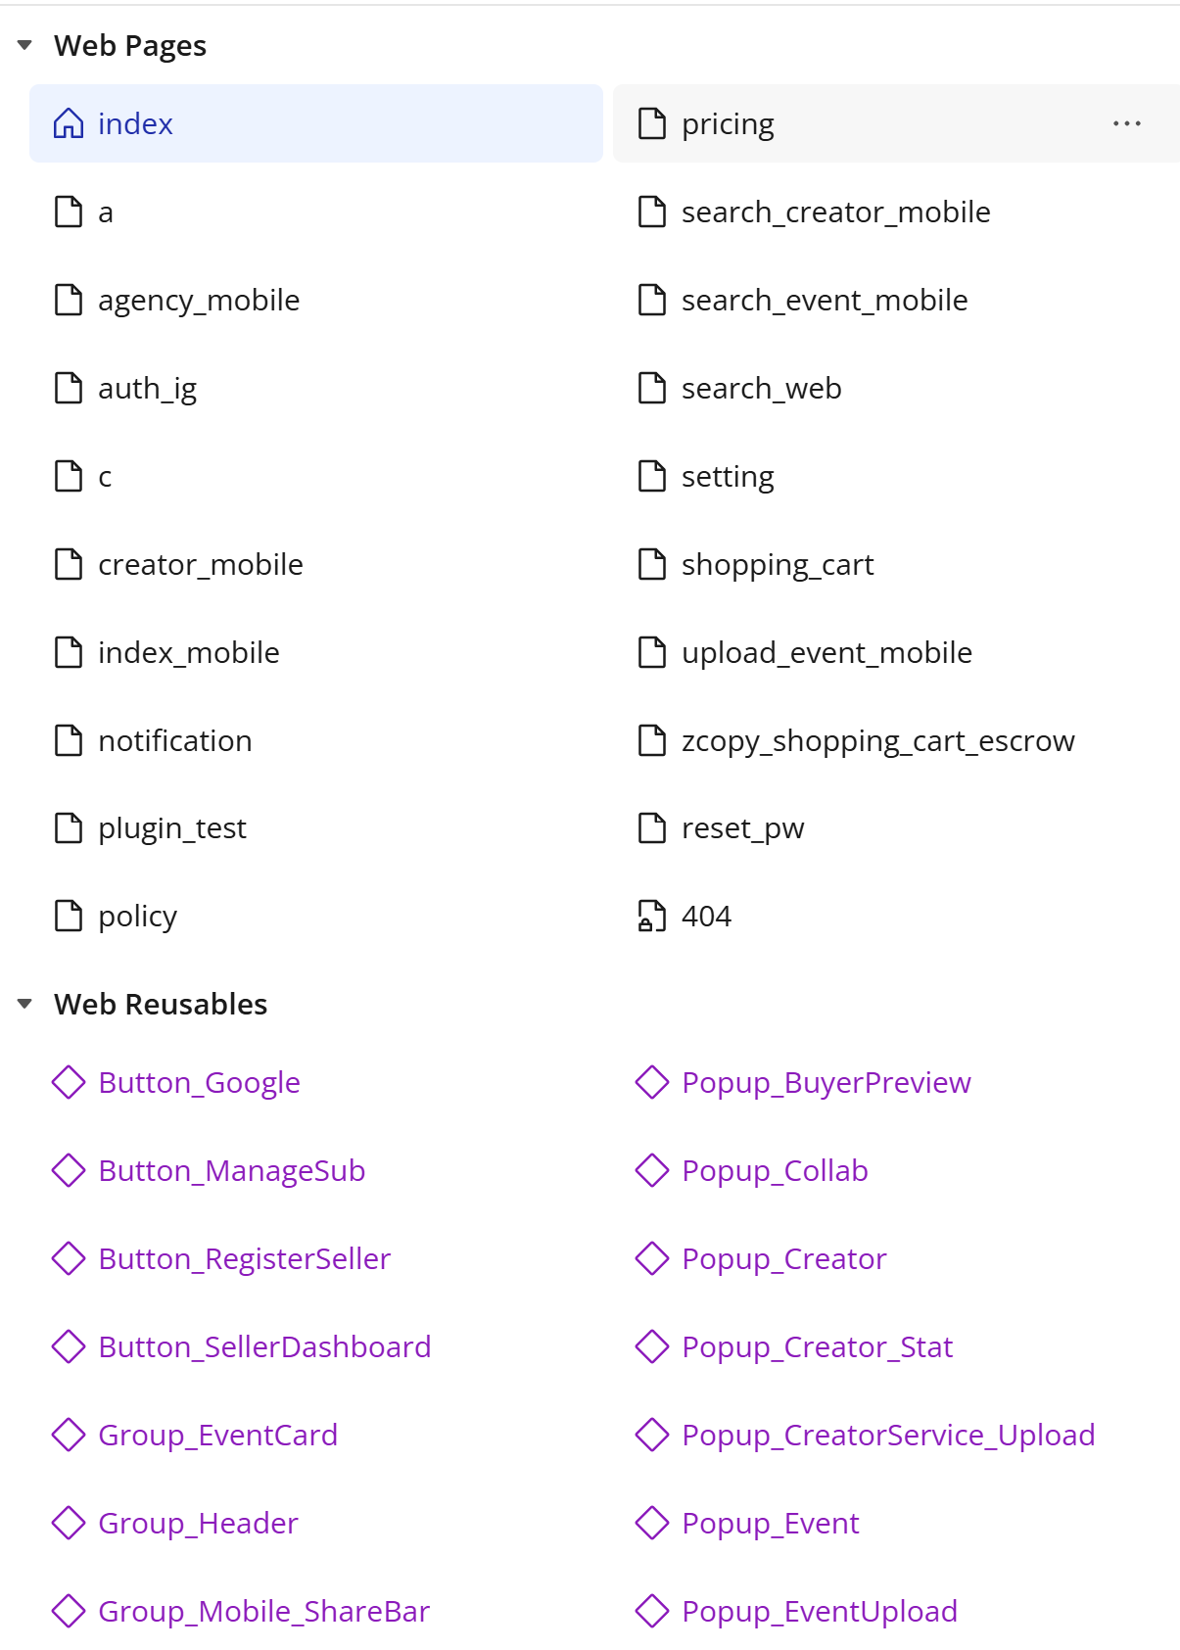Screen dimensions: 1180x1650
Task: Click the diamond icon beside Popup_BuyerPreview
Action: tap(651, 1083)
